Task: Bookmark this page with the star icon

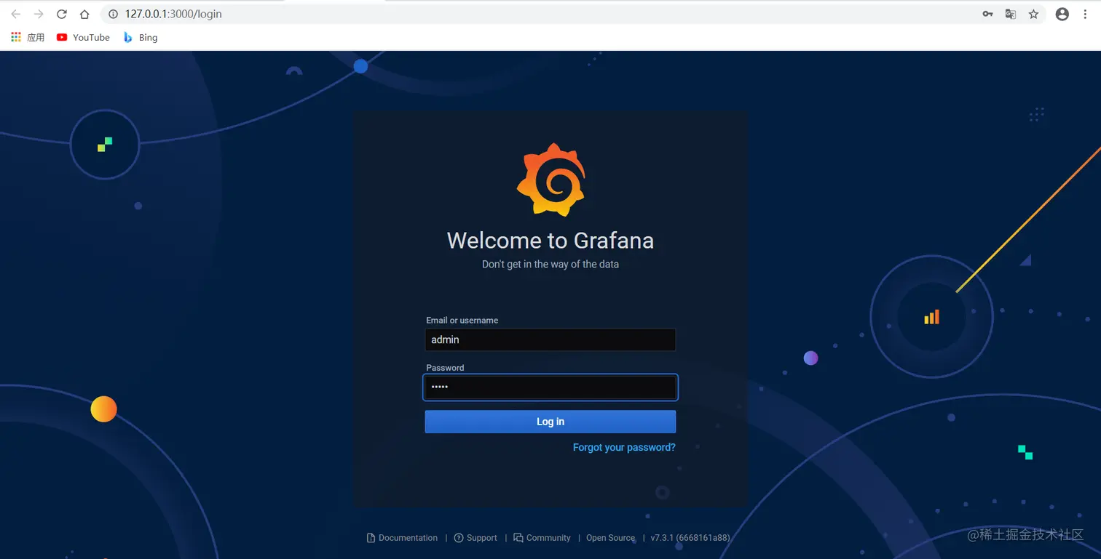Action: click(x=1033, y=14)
